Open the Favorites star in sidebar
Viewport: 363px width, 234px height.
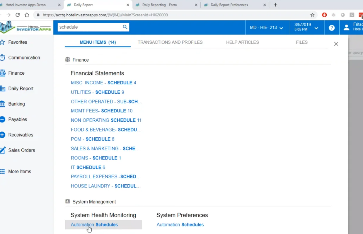pyautogui.click(x=2, y=42)
